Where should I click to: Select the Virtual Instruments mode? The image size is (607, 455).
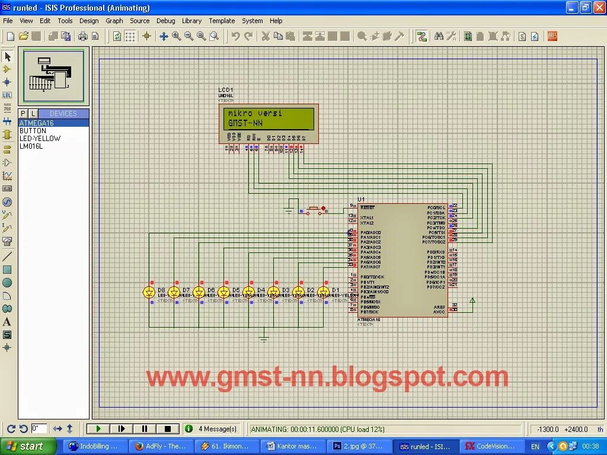click(7, 242)
